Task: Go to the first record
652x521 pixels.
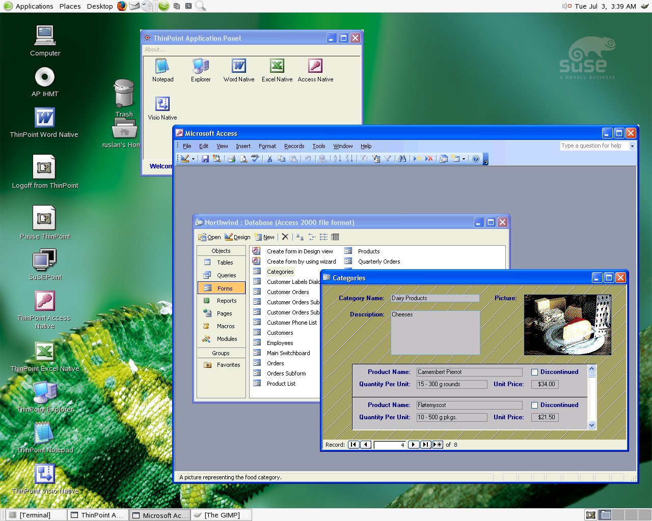Action: (354, 445)
